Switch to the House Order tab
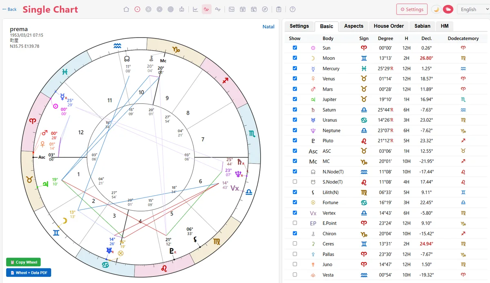Screen dimensions: 490x283 coord(389,26)
